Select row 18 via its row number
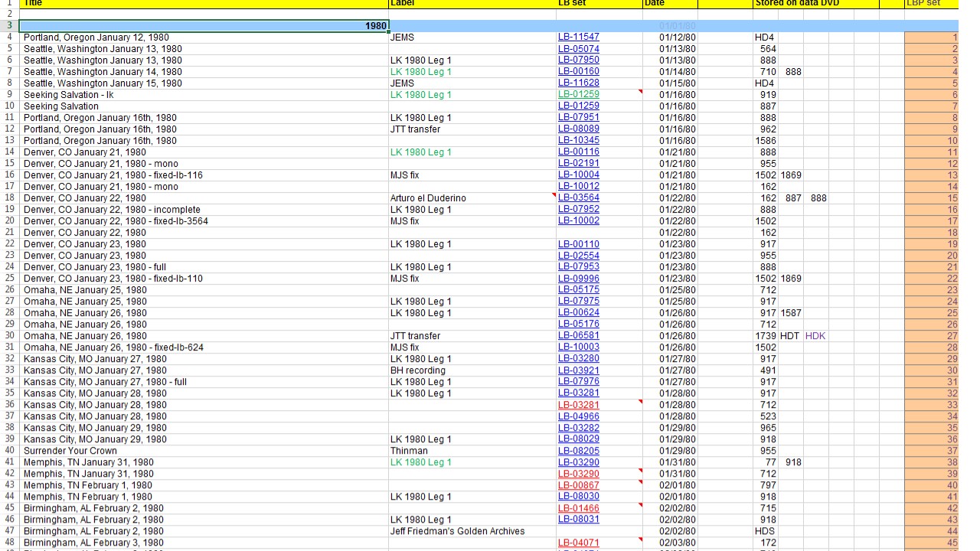 click(x=9, y=198)
